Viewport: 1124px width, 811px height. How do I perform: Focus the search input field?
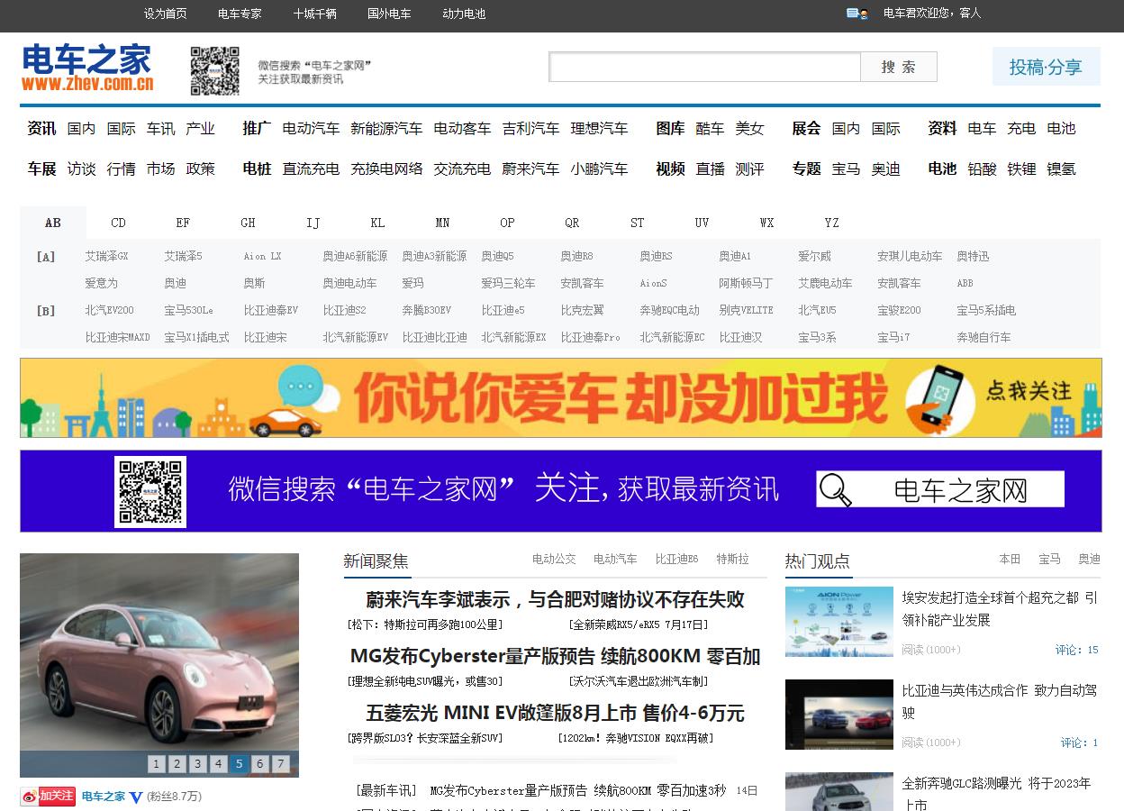(x=704, y=67)
